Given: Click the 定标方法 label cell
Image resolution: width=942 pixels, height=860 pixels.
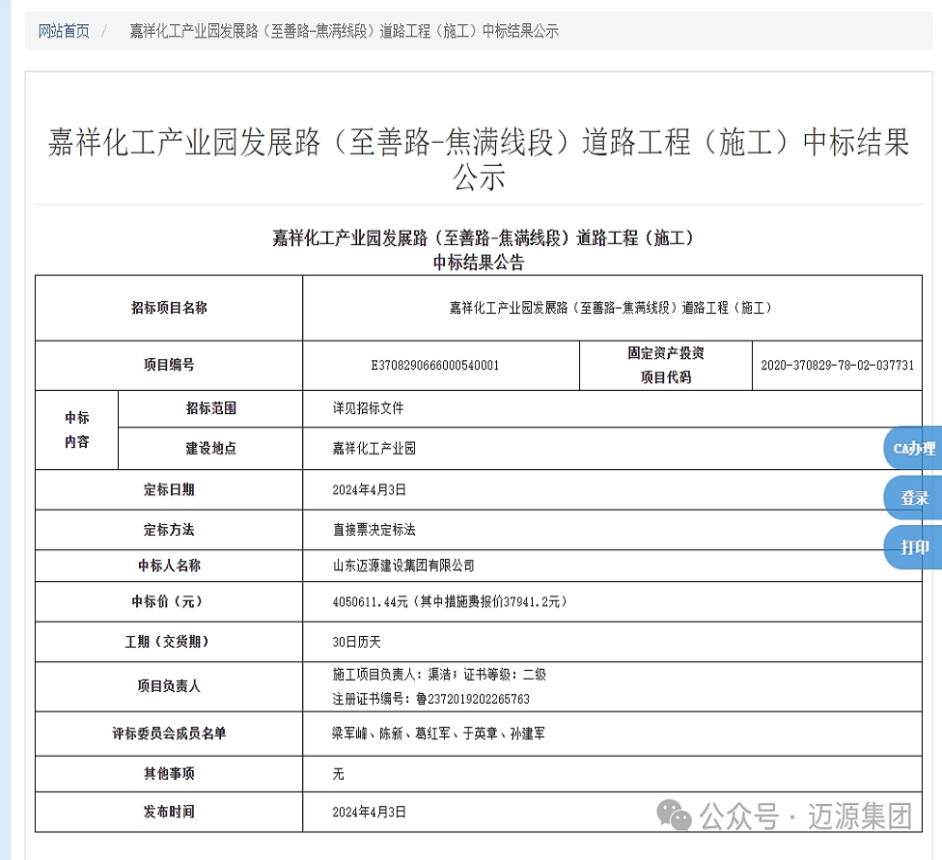Looking at the screenshot, I should coord(169,530).
